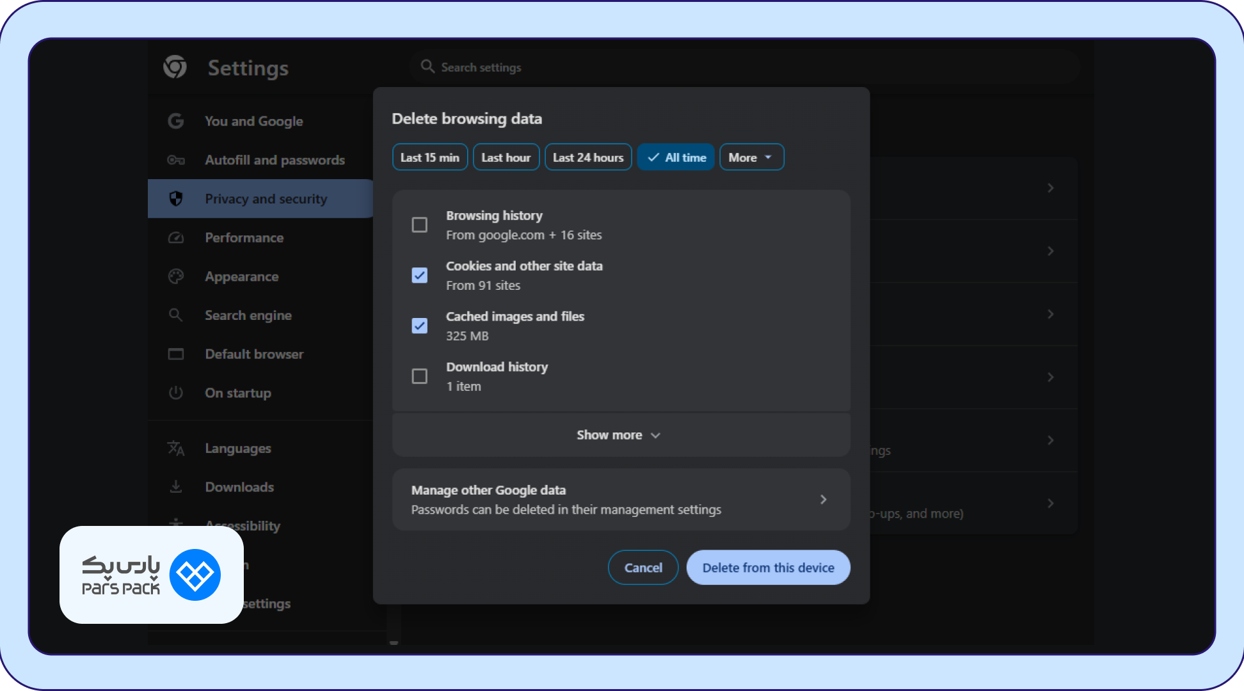
Task: Select the Last hour time range
Action: 506,157
